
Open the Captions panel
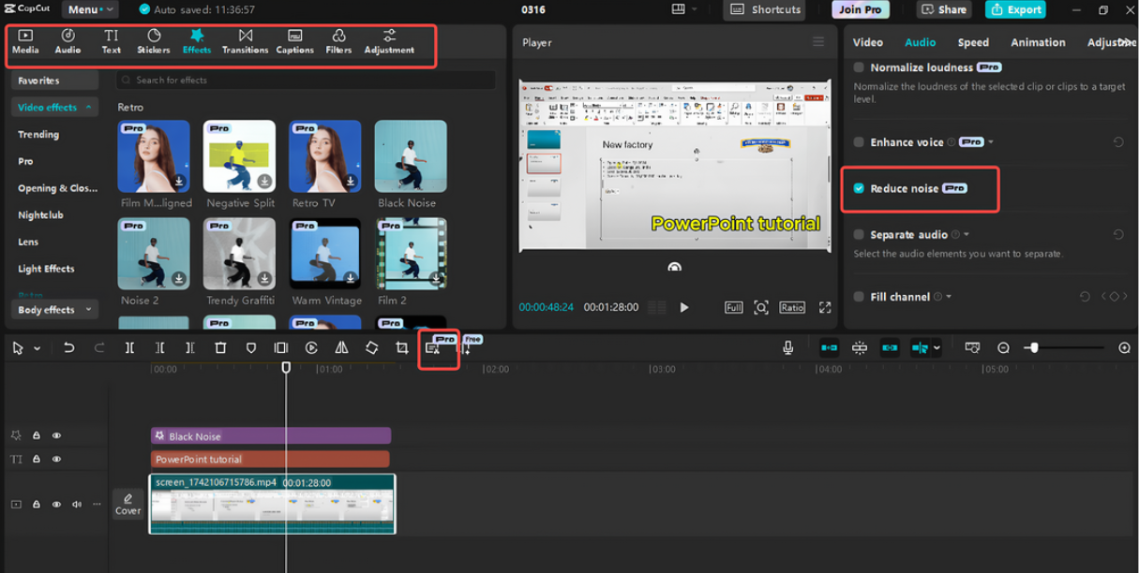tap(294, 41)
